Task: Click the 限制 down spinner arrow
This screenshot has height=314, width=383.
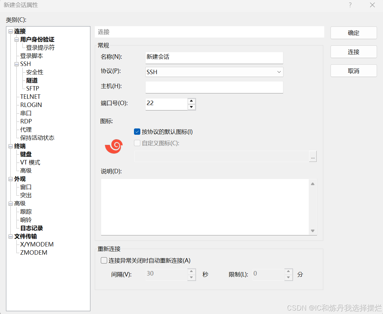Action: click(289, 277)
